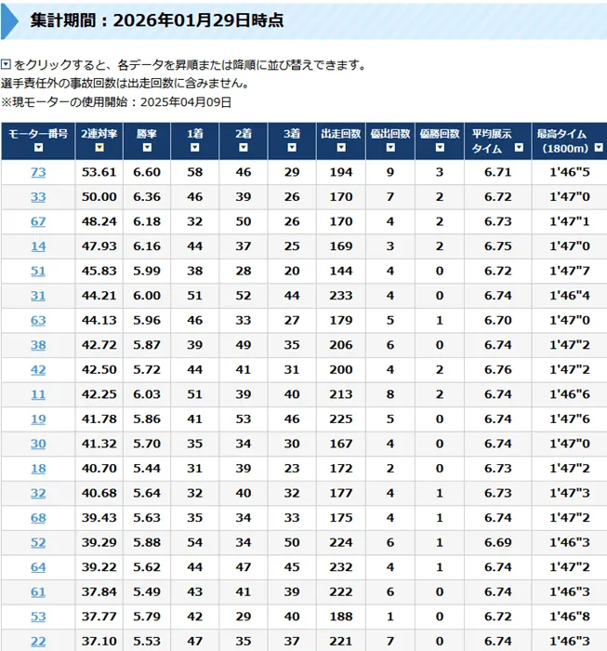Image resolution: width=607 pixels, height=651 pixels.
Task: Click the 優出回数 sort arrow
Action: click(x=390, y=148)
